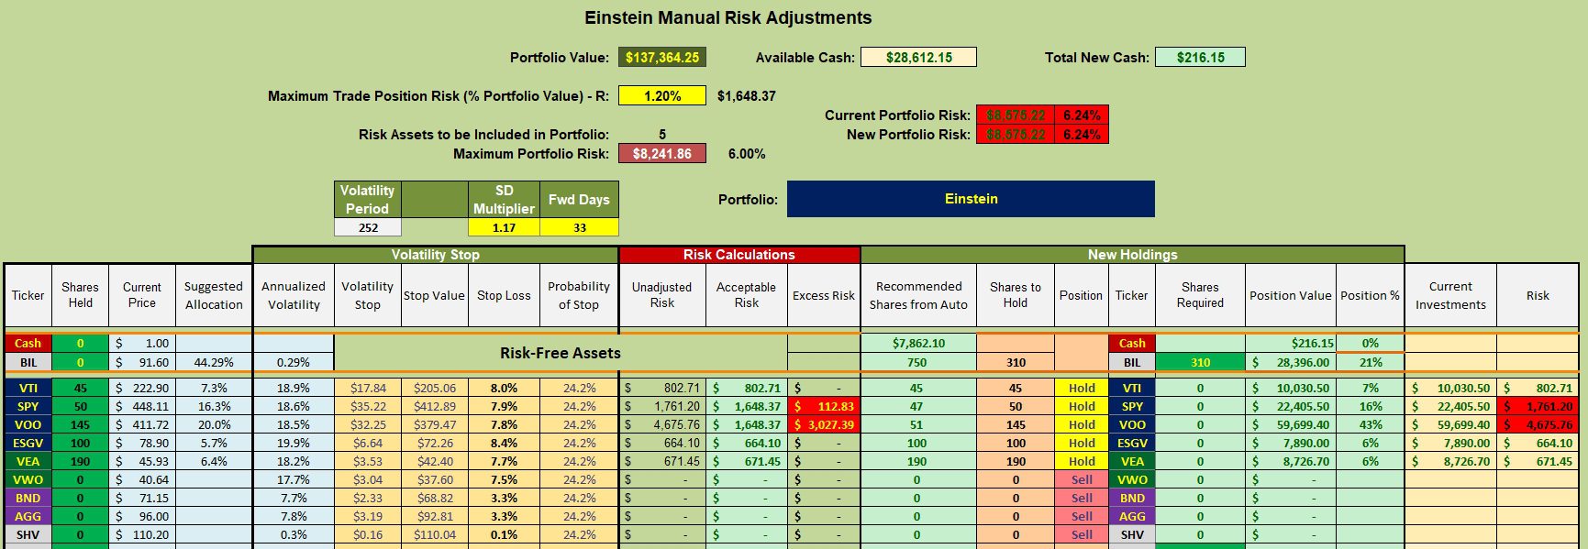Click the Risk Calculations section header

[739, 255]
